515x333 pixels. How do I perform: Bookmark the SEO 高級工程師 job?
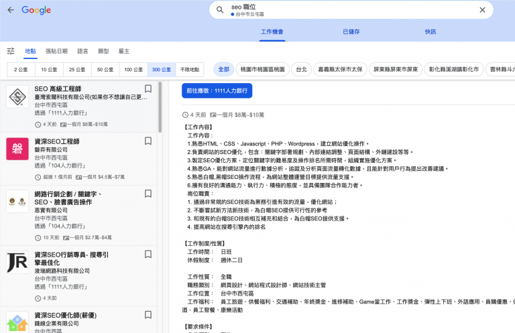pyautogui.click(x=148, y=88)
